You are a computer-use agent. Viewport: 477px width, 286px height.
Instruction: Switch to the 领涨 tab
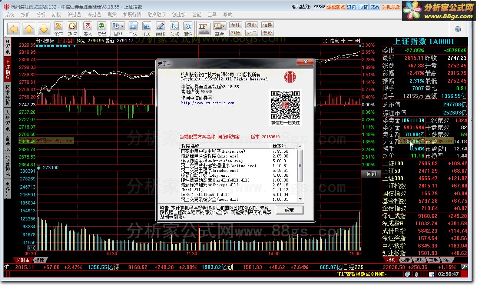(x=420, y=260)
